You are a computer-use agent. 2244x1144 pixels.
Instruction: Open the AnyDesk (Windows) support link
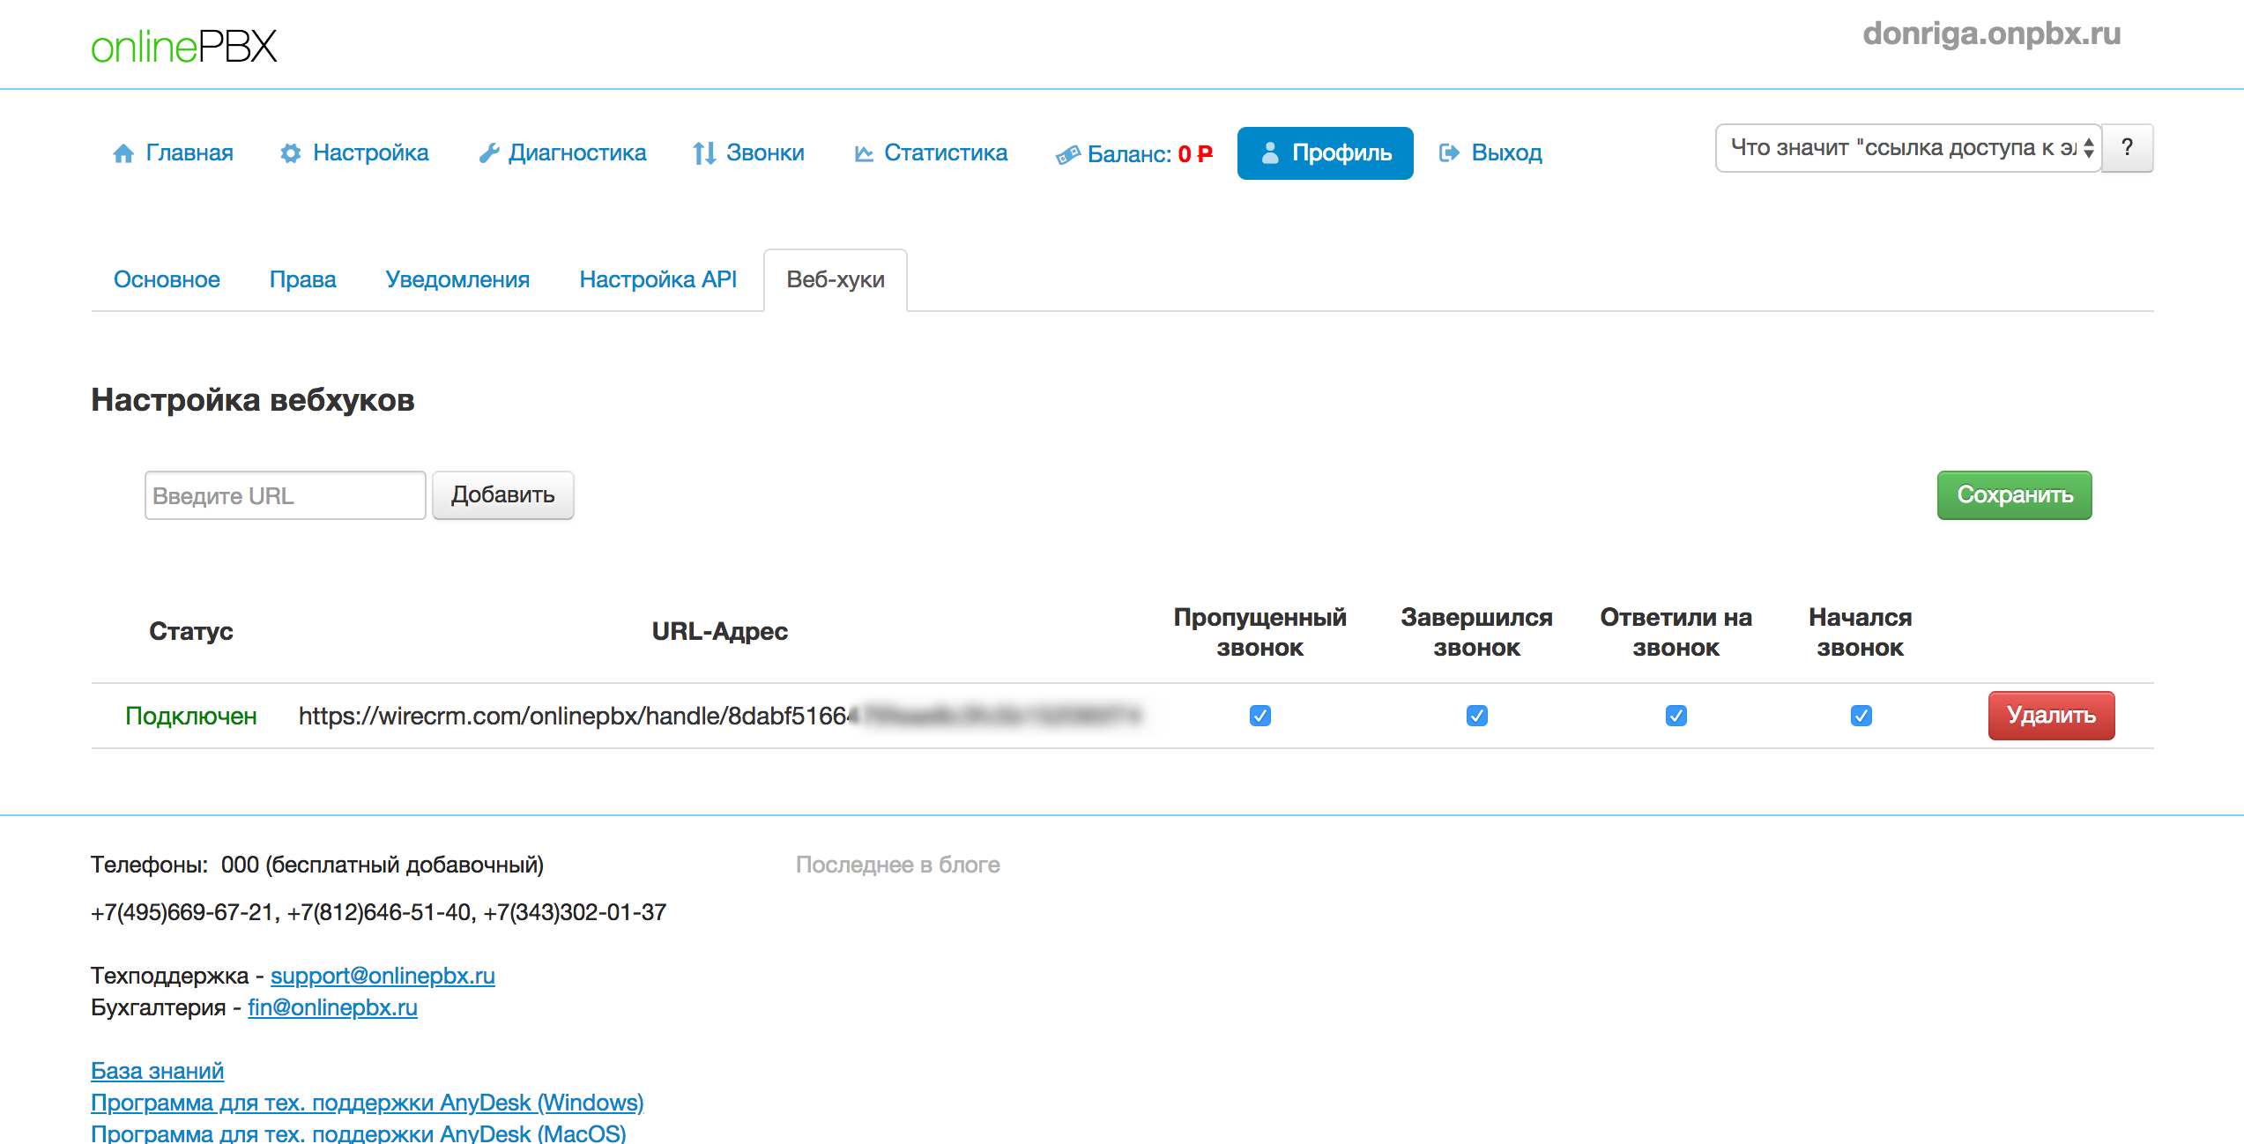tap(367, 1103)
